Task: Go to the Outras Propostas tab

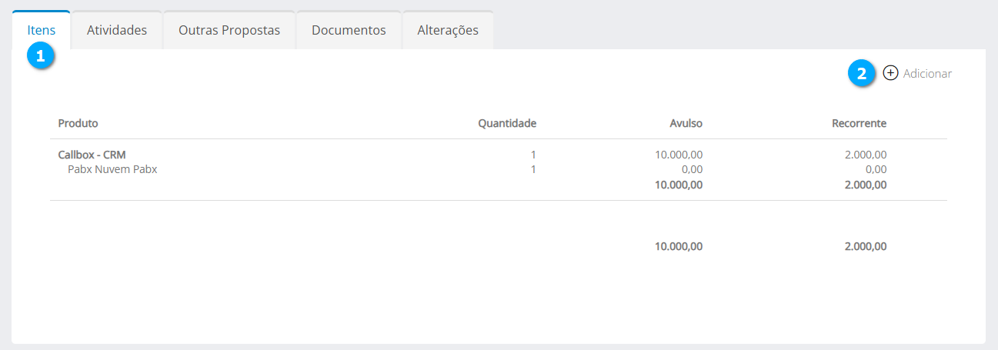Action: [229, 31]
